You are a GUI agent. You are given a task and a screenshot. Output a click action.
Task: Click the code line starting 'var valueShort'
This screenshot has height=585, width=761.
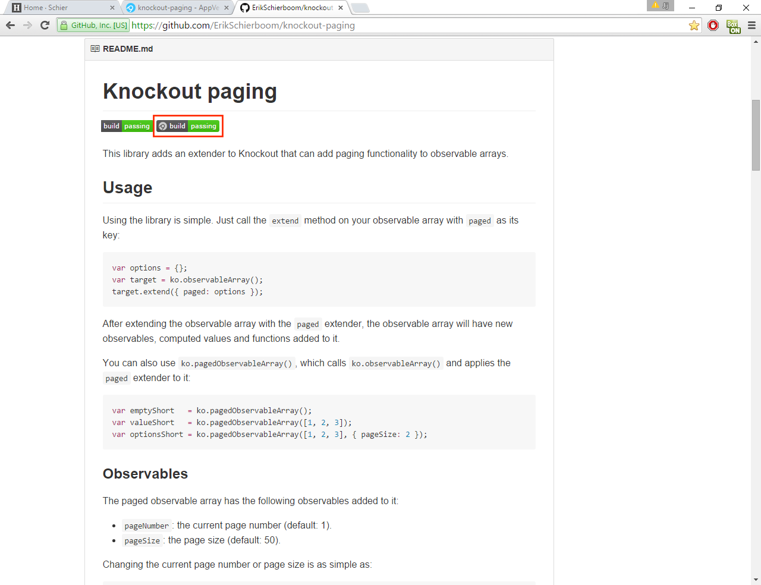click(232, 423)
